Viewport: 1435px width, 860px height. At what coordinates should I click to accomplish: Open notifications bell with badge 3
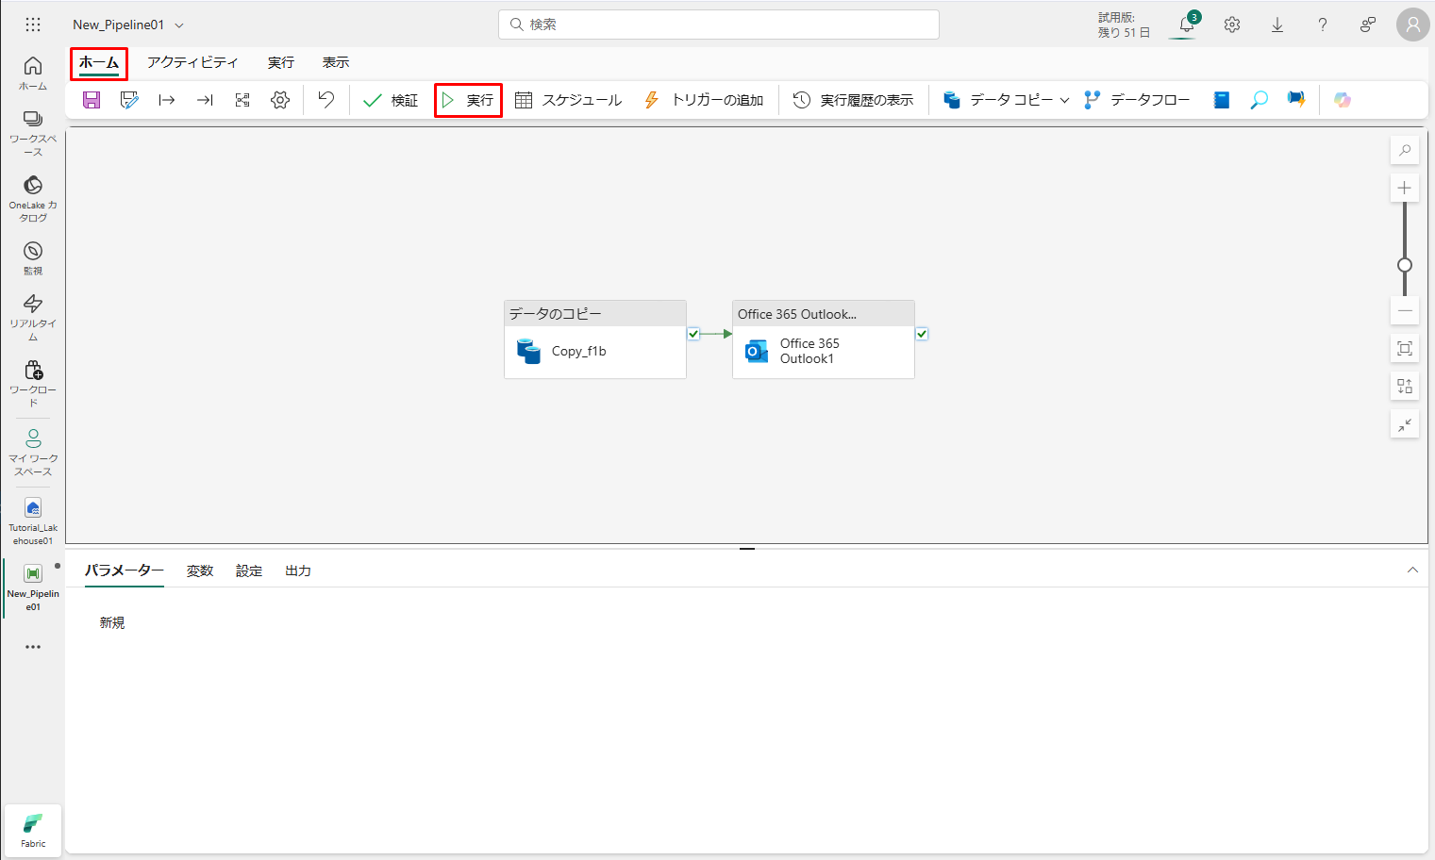pos(1187,25)
